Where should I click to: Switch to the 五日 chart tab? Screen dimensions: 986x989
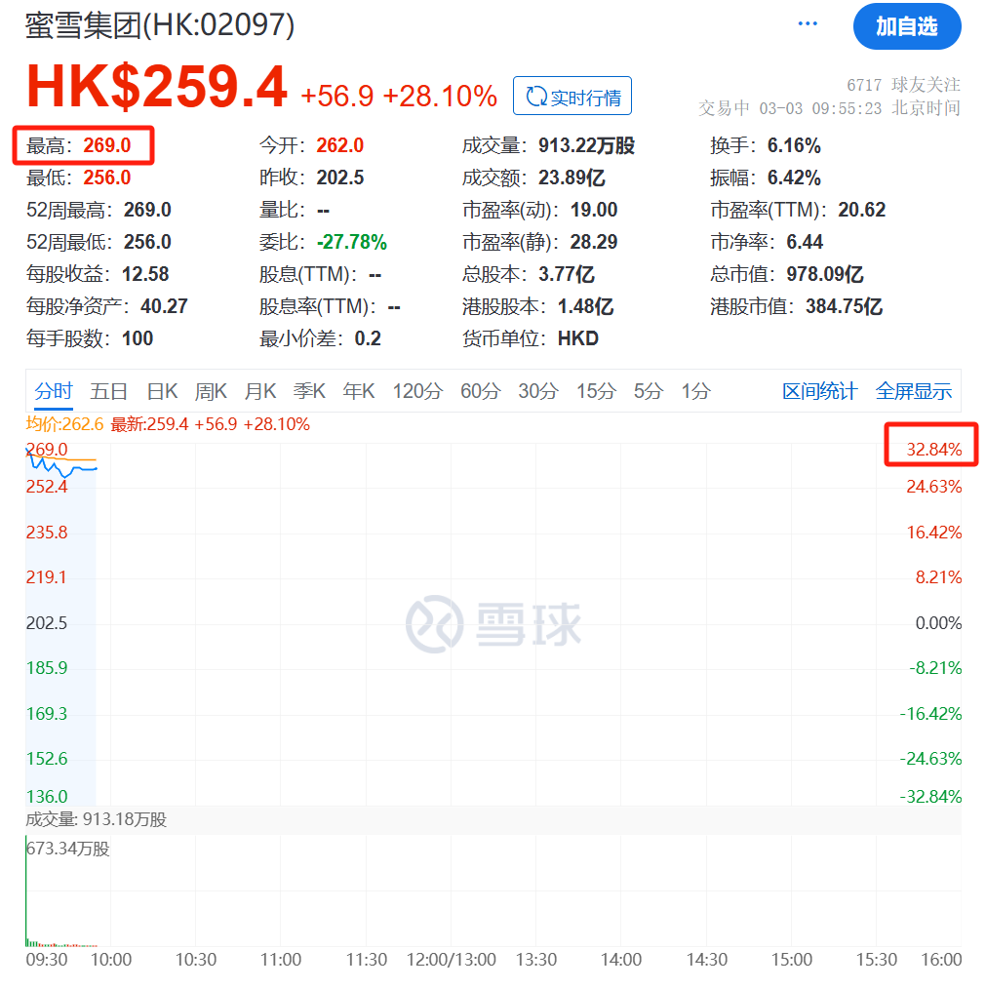click(x=108, y=391)
